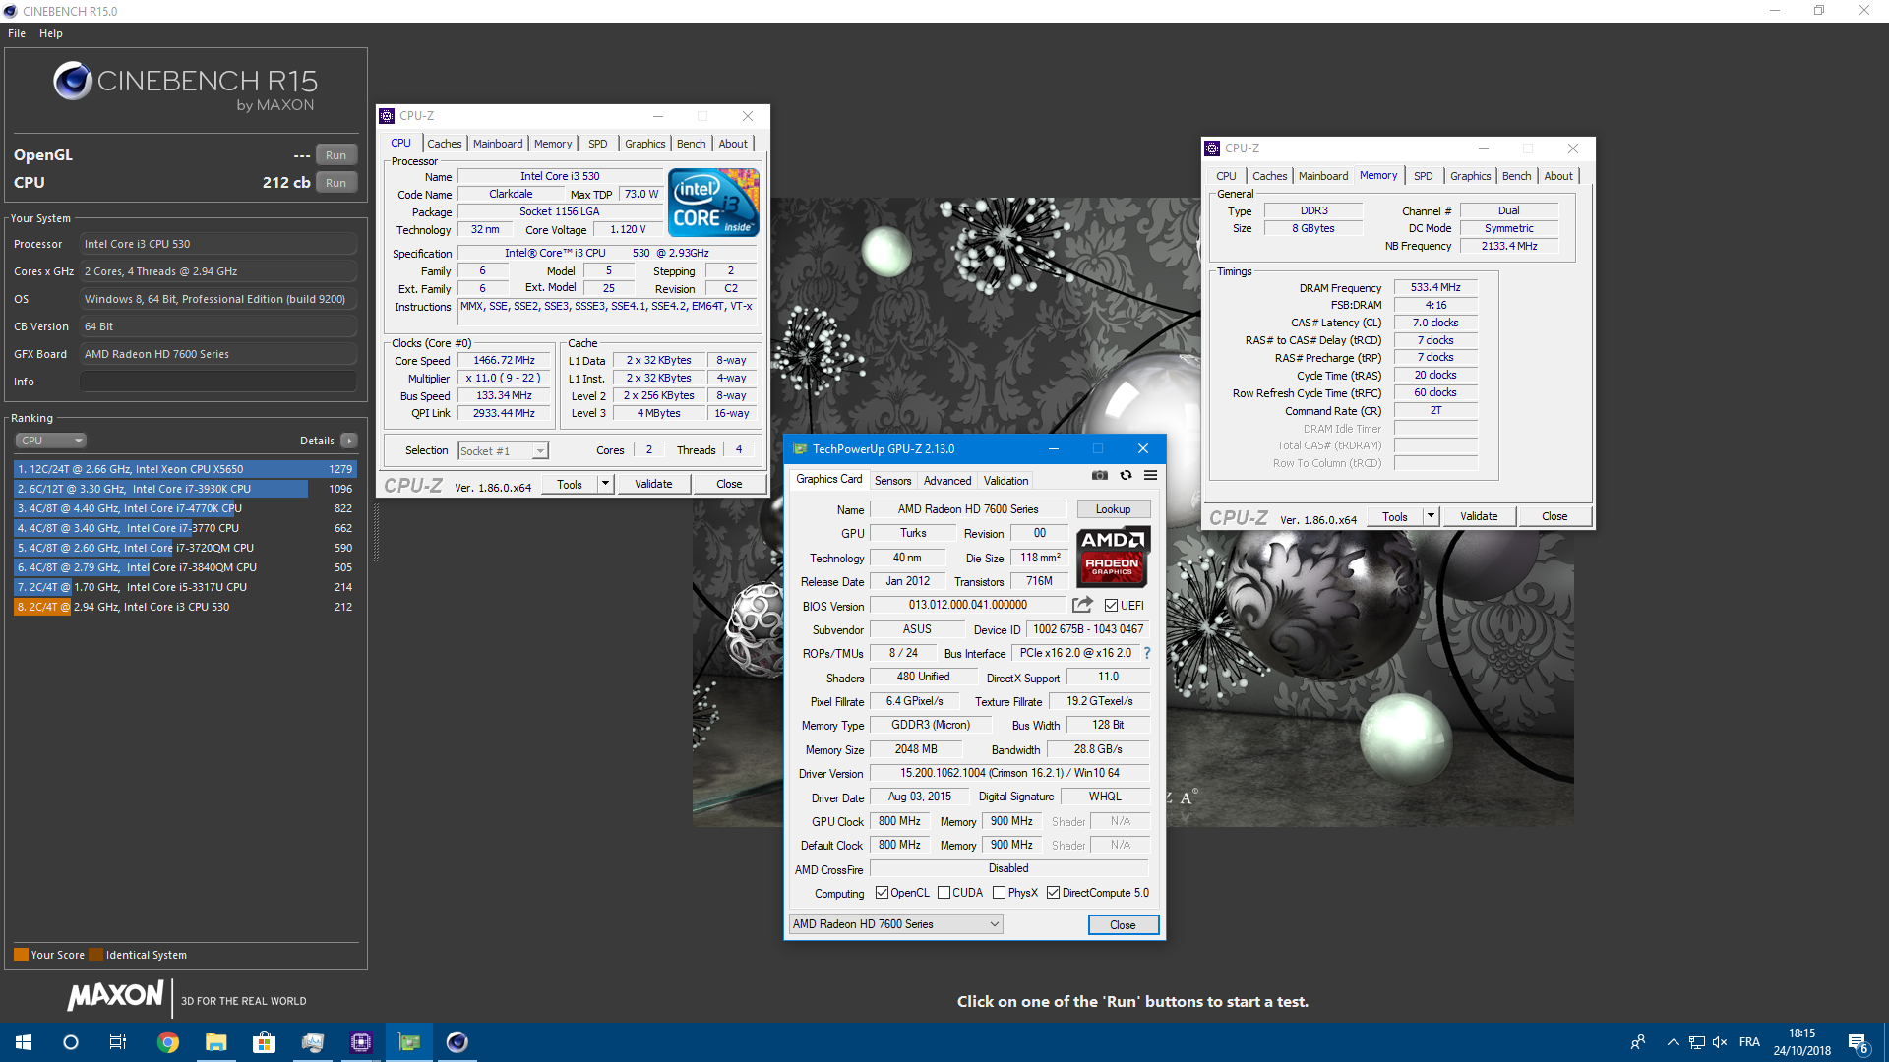The image size is (1889, 1062).
Task: Select Intel Xeon X5650 ranking row
Action: point(185,469)
